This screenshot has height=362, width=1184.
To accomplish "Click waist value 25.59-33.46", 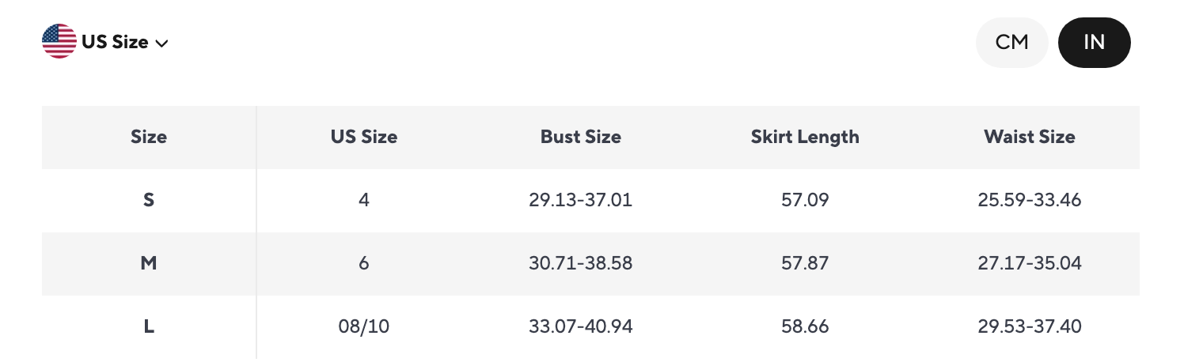I will point(1030,200).
